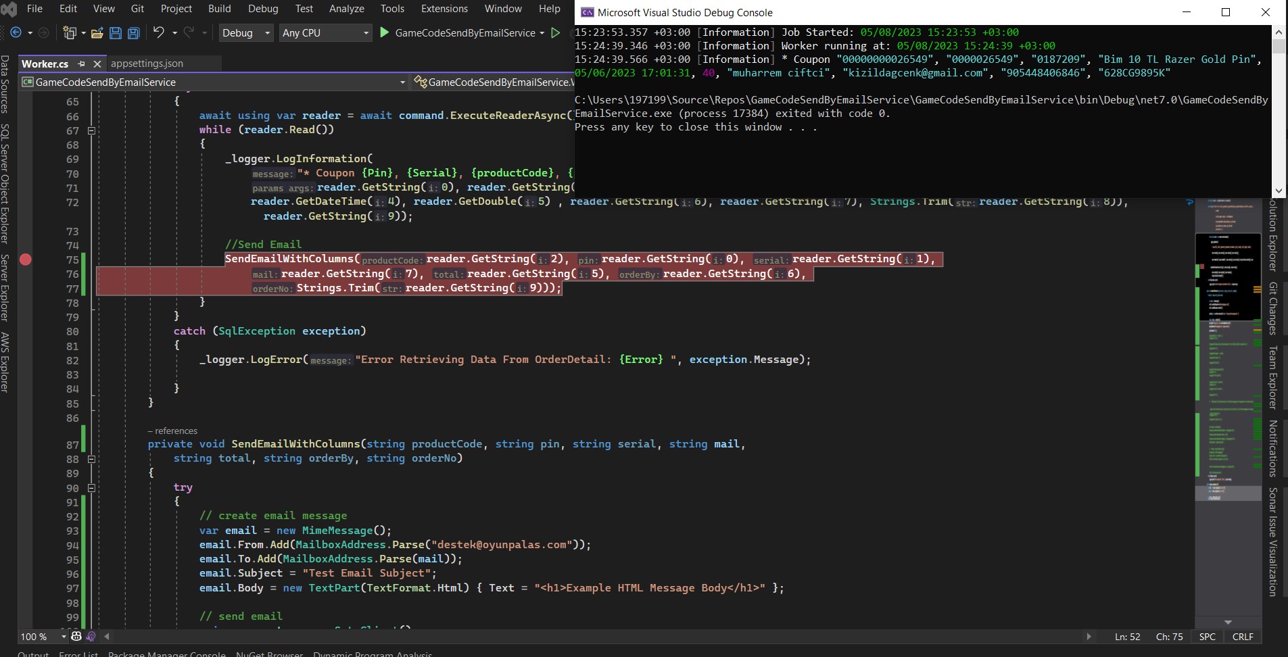Open the File menu
Viewport: 1288px width, 657px height.
pos(34,9)
